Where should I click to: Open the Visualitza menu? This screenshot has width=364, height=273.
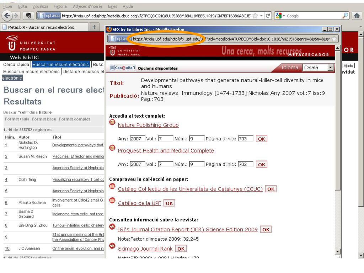[40, 6]
